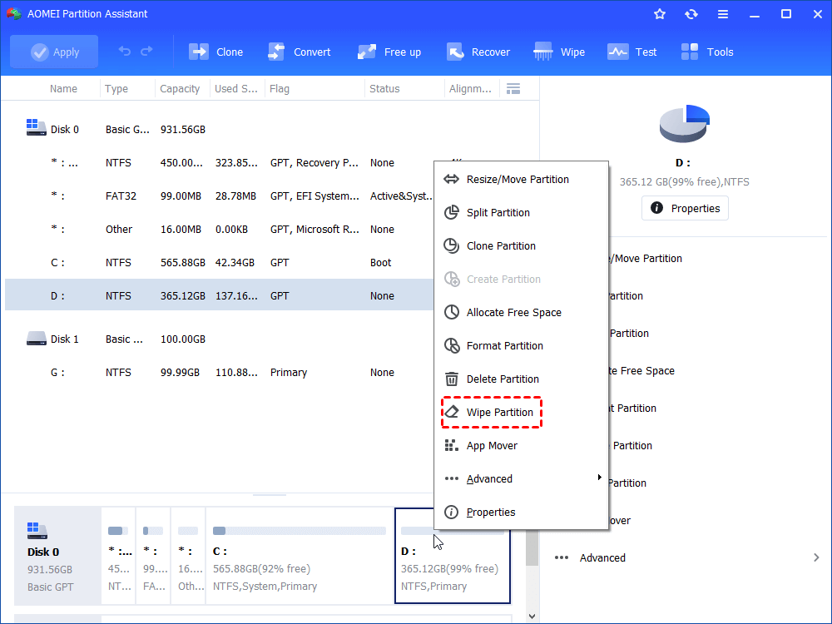Image resolution: width=832 pixels, height=624 pixels.
Task: Undo the last pending operation
Action: (x=125, y=52)
